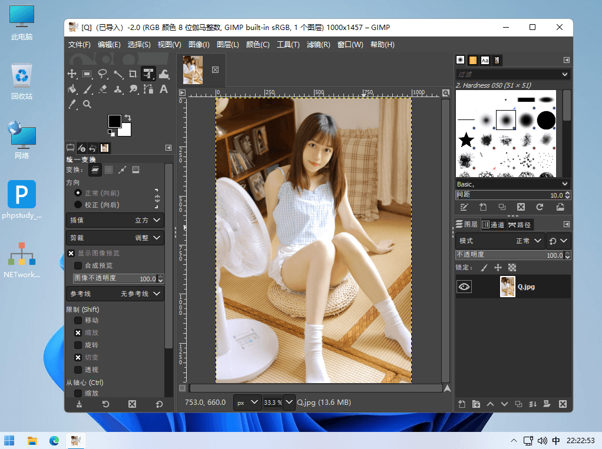
Task: Select the Unified Transform tool
Action: pos(148,74)
